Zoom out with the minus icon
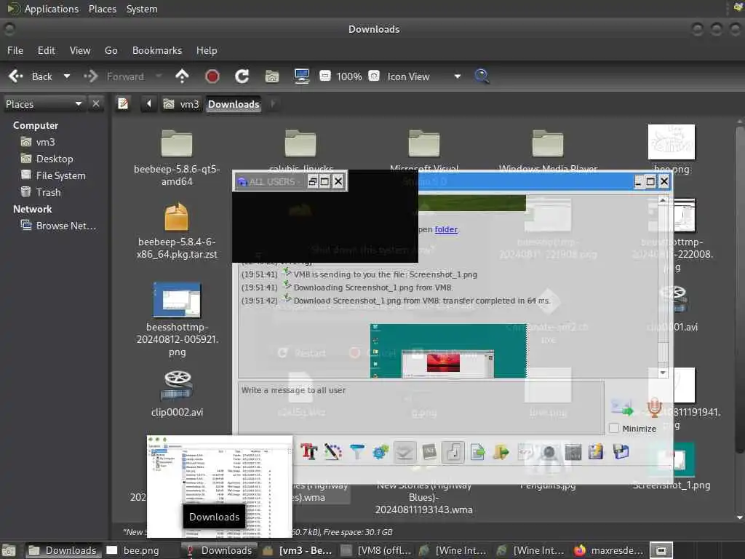Screen dimensions: 745x559 325,76
